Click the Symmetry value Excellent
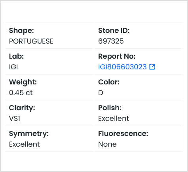This screenshot has width=188, height=172. pos(24,144)
